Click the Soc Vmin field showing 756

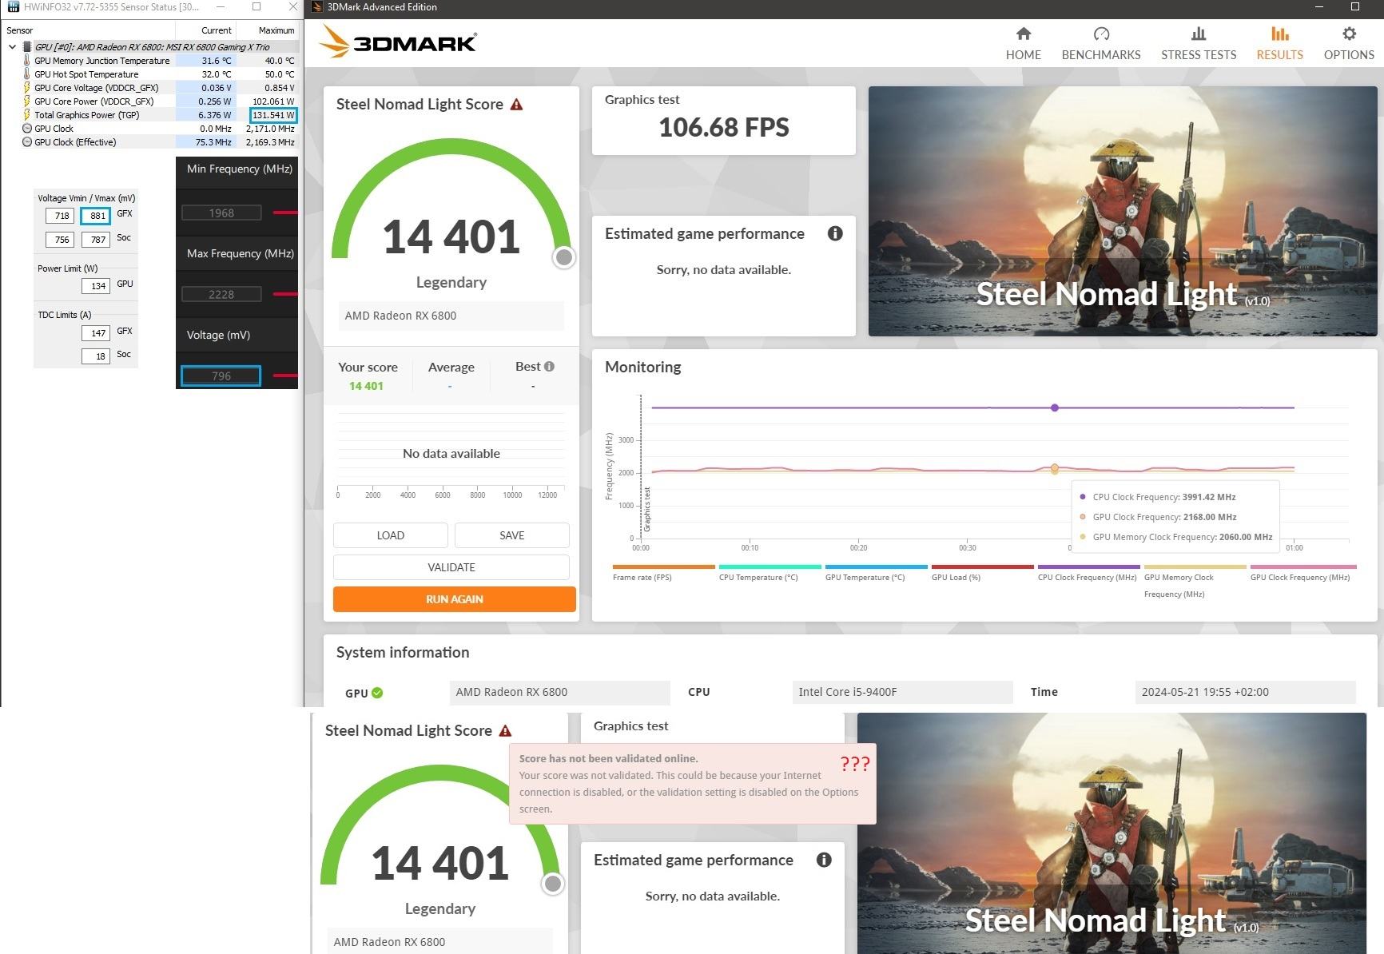tap(60, 240)
